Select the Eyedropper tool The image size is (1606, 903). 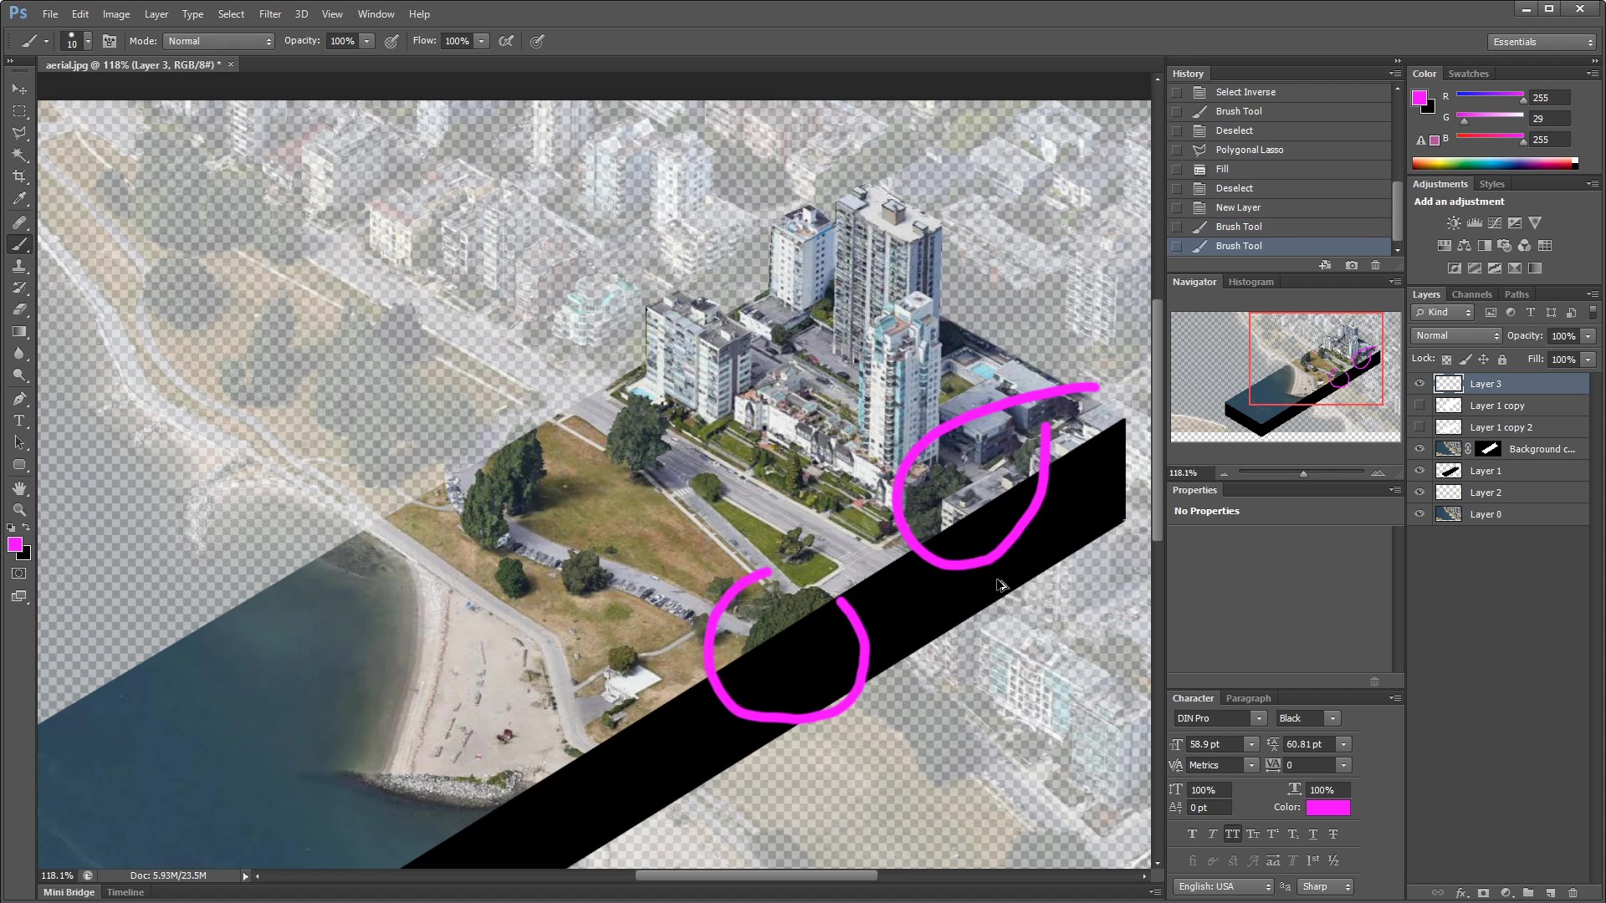[19, 199]
